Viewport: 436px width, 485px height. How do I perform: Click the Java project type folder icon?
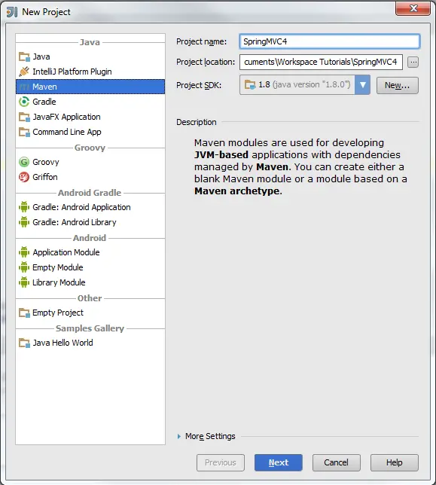coord(24,56)
